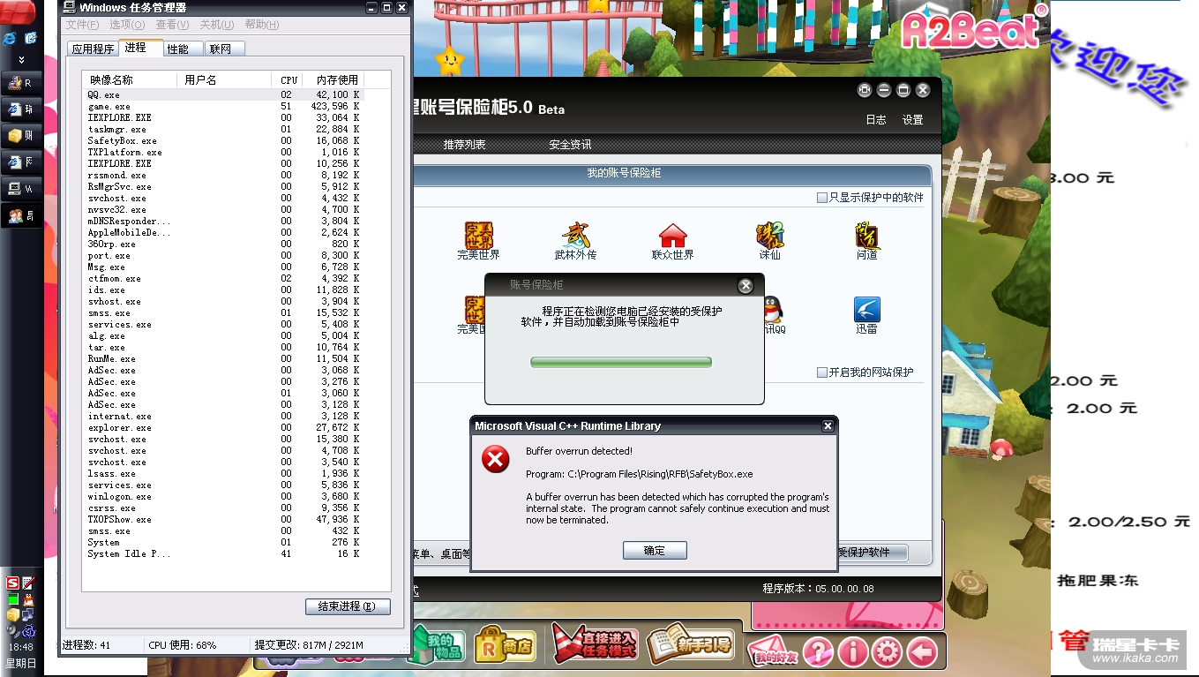This screenshot has width=1199, height=677.
Task: Open the 安全资讯 tab in safe box
Action: tap(570, 145)
